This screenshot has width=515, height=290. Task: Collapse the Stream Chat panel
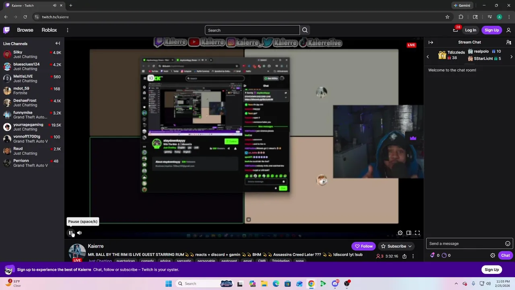[431, 42]
